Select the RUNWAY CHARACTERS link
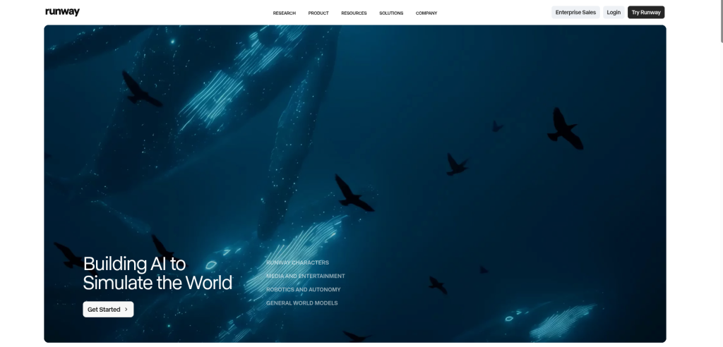Screen dimensions: 723x347 (x=297, y=262)
